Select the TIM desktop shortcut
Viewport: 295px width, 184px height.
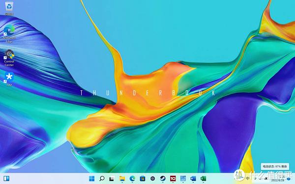tap(9, 79)
